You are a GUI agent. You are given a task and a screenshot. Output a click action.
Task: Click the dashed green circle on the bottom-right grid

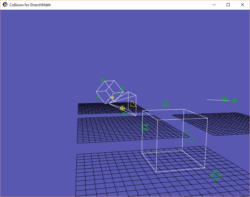point(216,175)
